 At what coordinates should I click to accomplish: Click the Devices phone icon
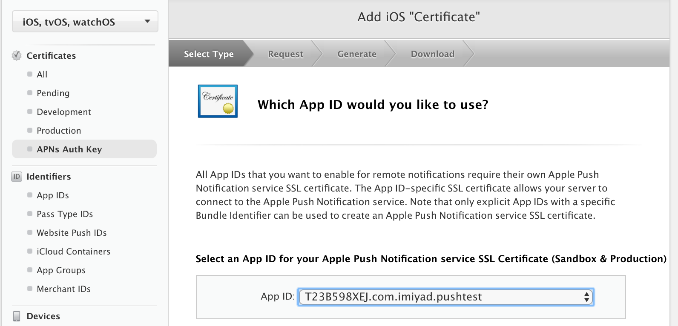pos(17,316)
